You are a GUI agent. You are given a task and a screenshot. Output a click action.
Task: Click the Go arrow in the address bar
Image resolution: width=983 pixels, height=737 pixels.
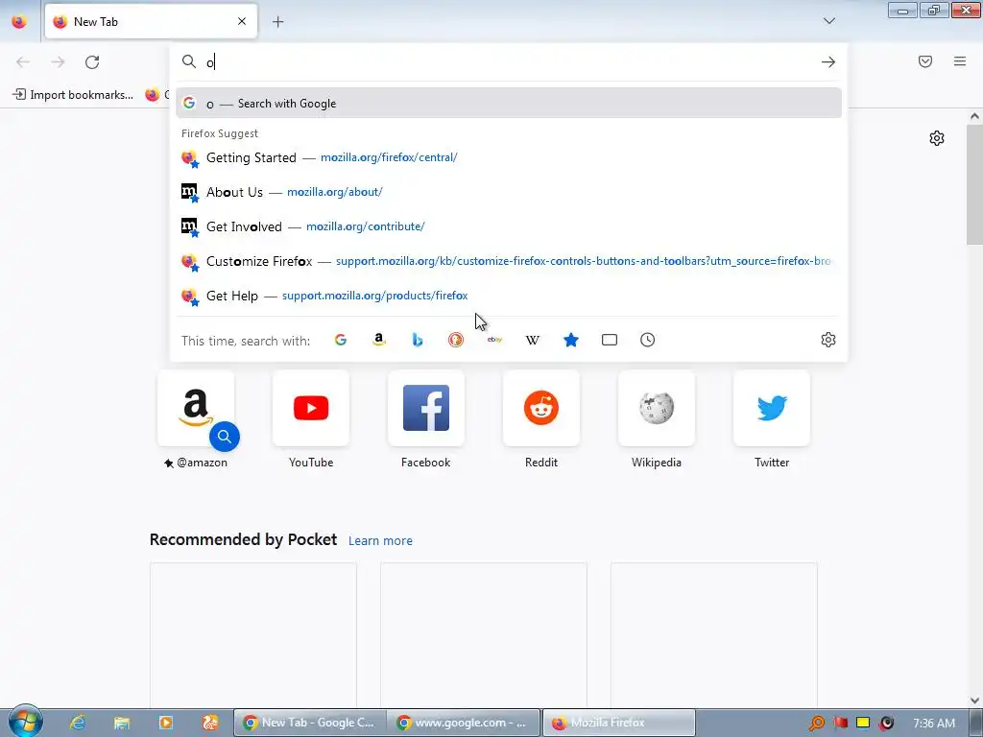click(x=828, y=62)
